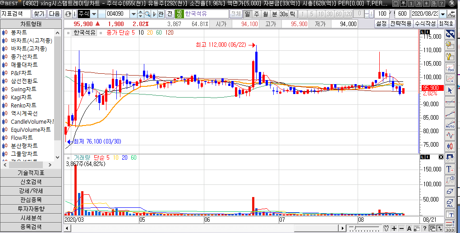This screenshot has height=233, width=460.
Task: Click the 수식작성 formula editor button
Action: [425, 24]
